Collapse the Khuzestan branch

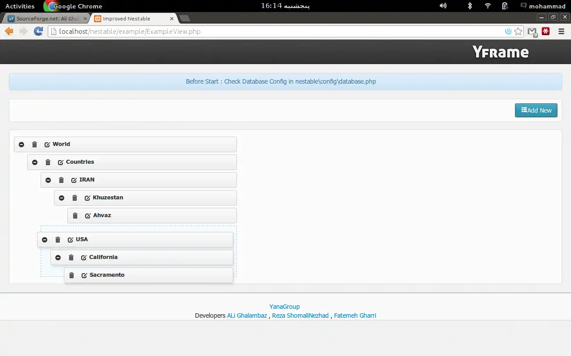pos(62,198)
